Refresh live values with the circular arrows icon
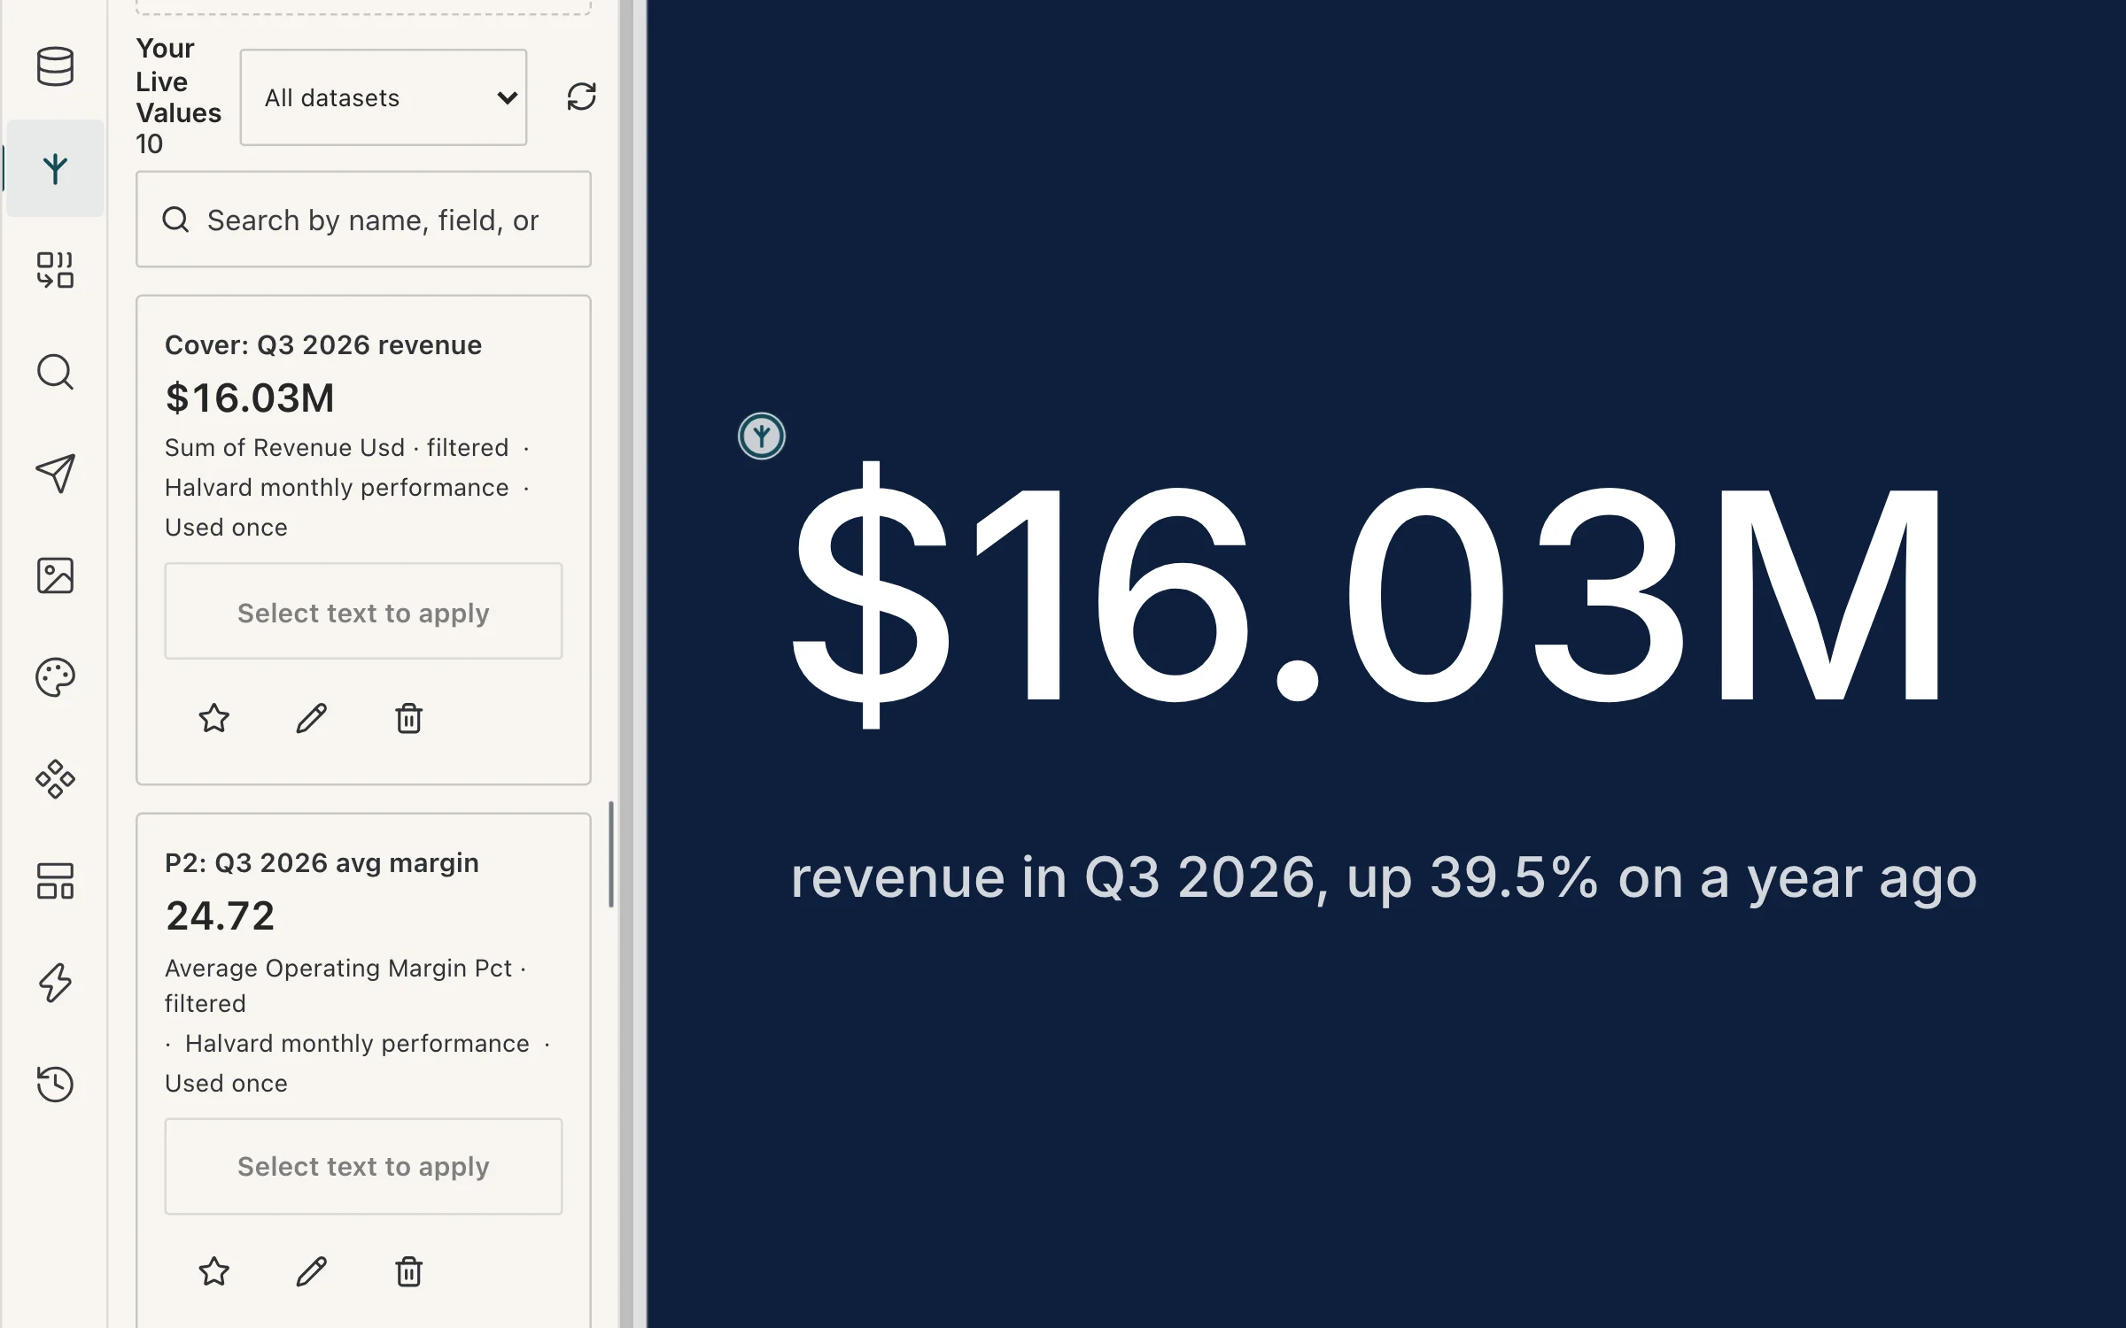The width and height of the screenshot is (2126, 1328). click(x=581, y=97)
